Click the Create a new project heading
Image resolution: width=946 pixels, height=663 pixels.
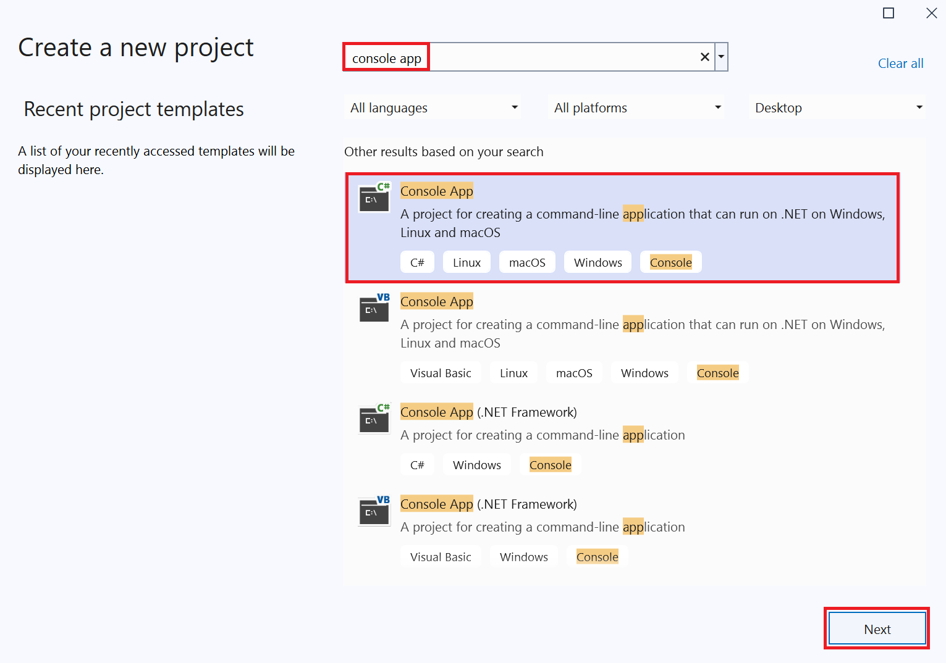pos(136,48)
